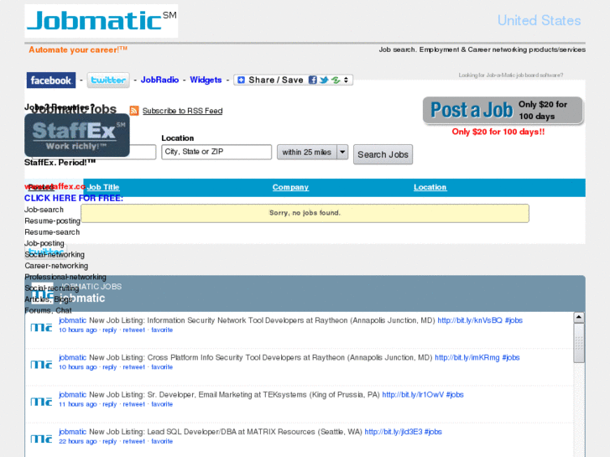Click the Twitter bird icon in Share/Save
This screenshot has width=610, height=457.
point(324,80)
